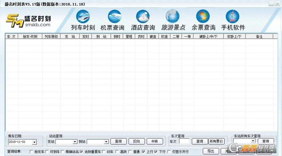The height and width of the screenshot is (156, 282).
Task: Expand the 发站 departure station dropdown
Action: pyautogui.click(x=75, y=142)
